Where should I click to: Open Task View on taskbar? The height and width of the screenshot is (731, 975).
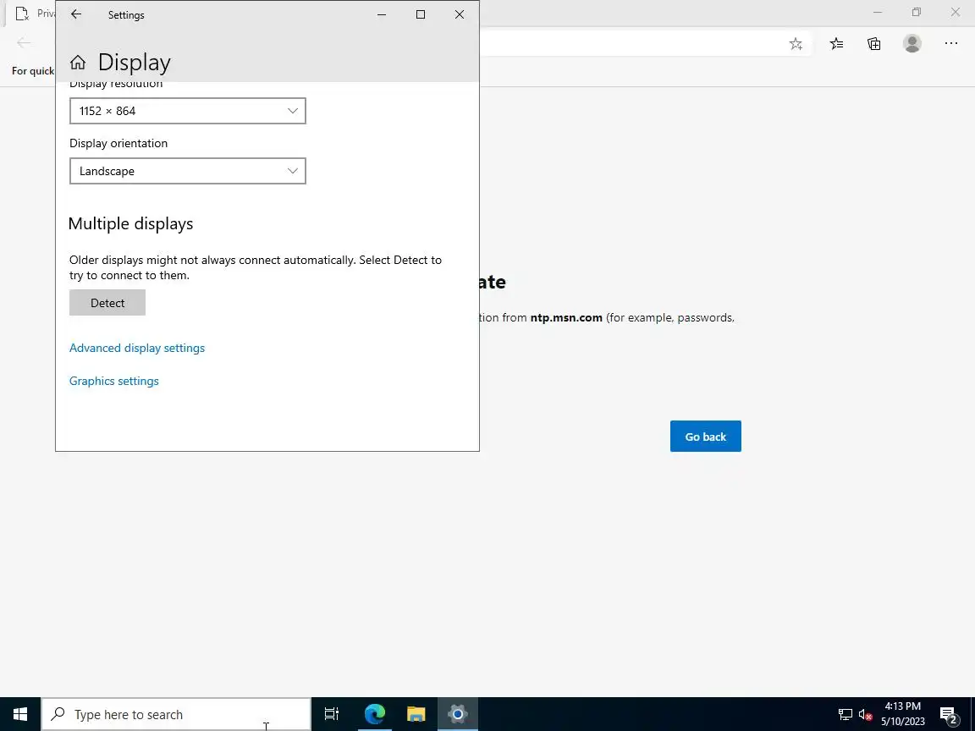(x=332, y=714)
